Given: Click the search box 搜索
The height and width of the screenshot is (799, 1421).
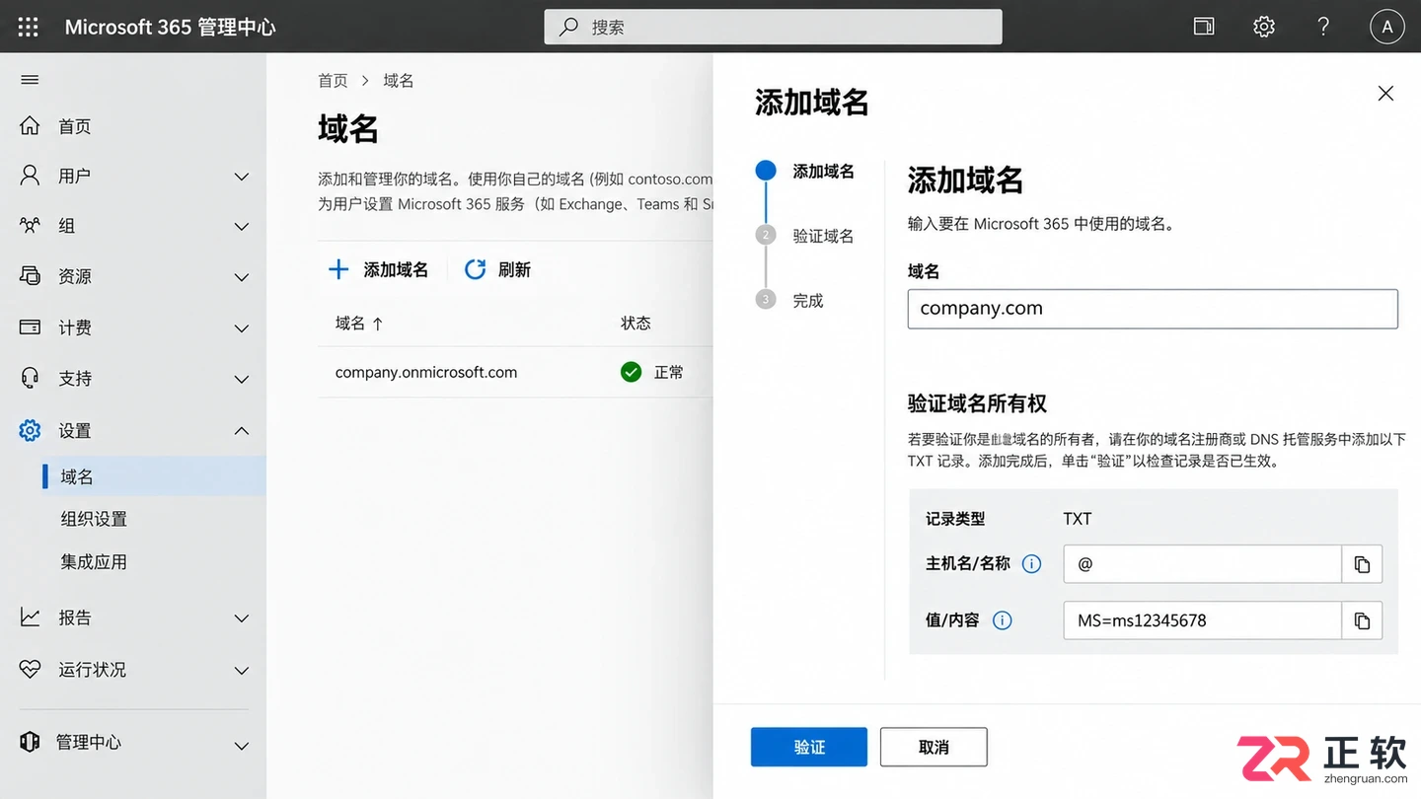Looking at the screenshot, I should 773,27.
